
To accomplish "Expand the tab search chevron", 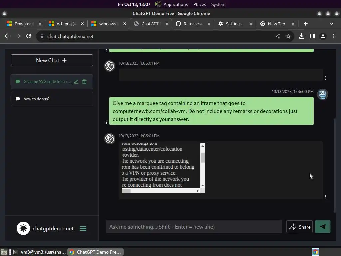I will [332, 24].
